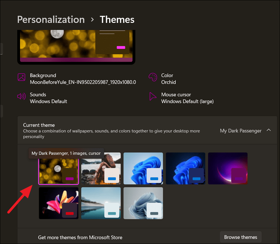The image size is (280, 244).
Task: Click the Themes page title
Action: pos(117,19)
